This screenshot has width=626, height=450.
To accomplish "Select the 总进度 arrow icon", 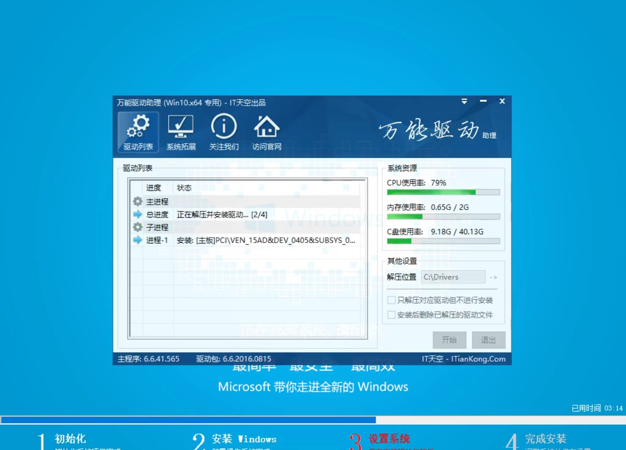I will click(138, 214).
